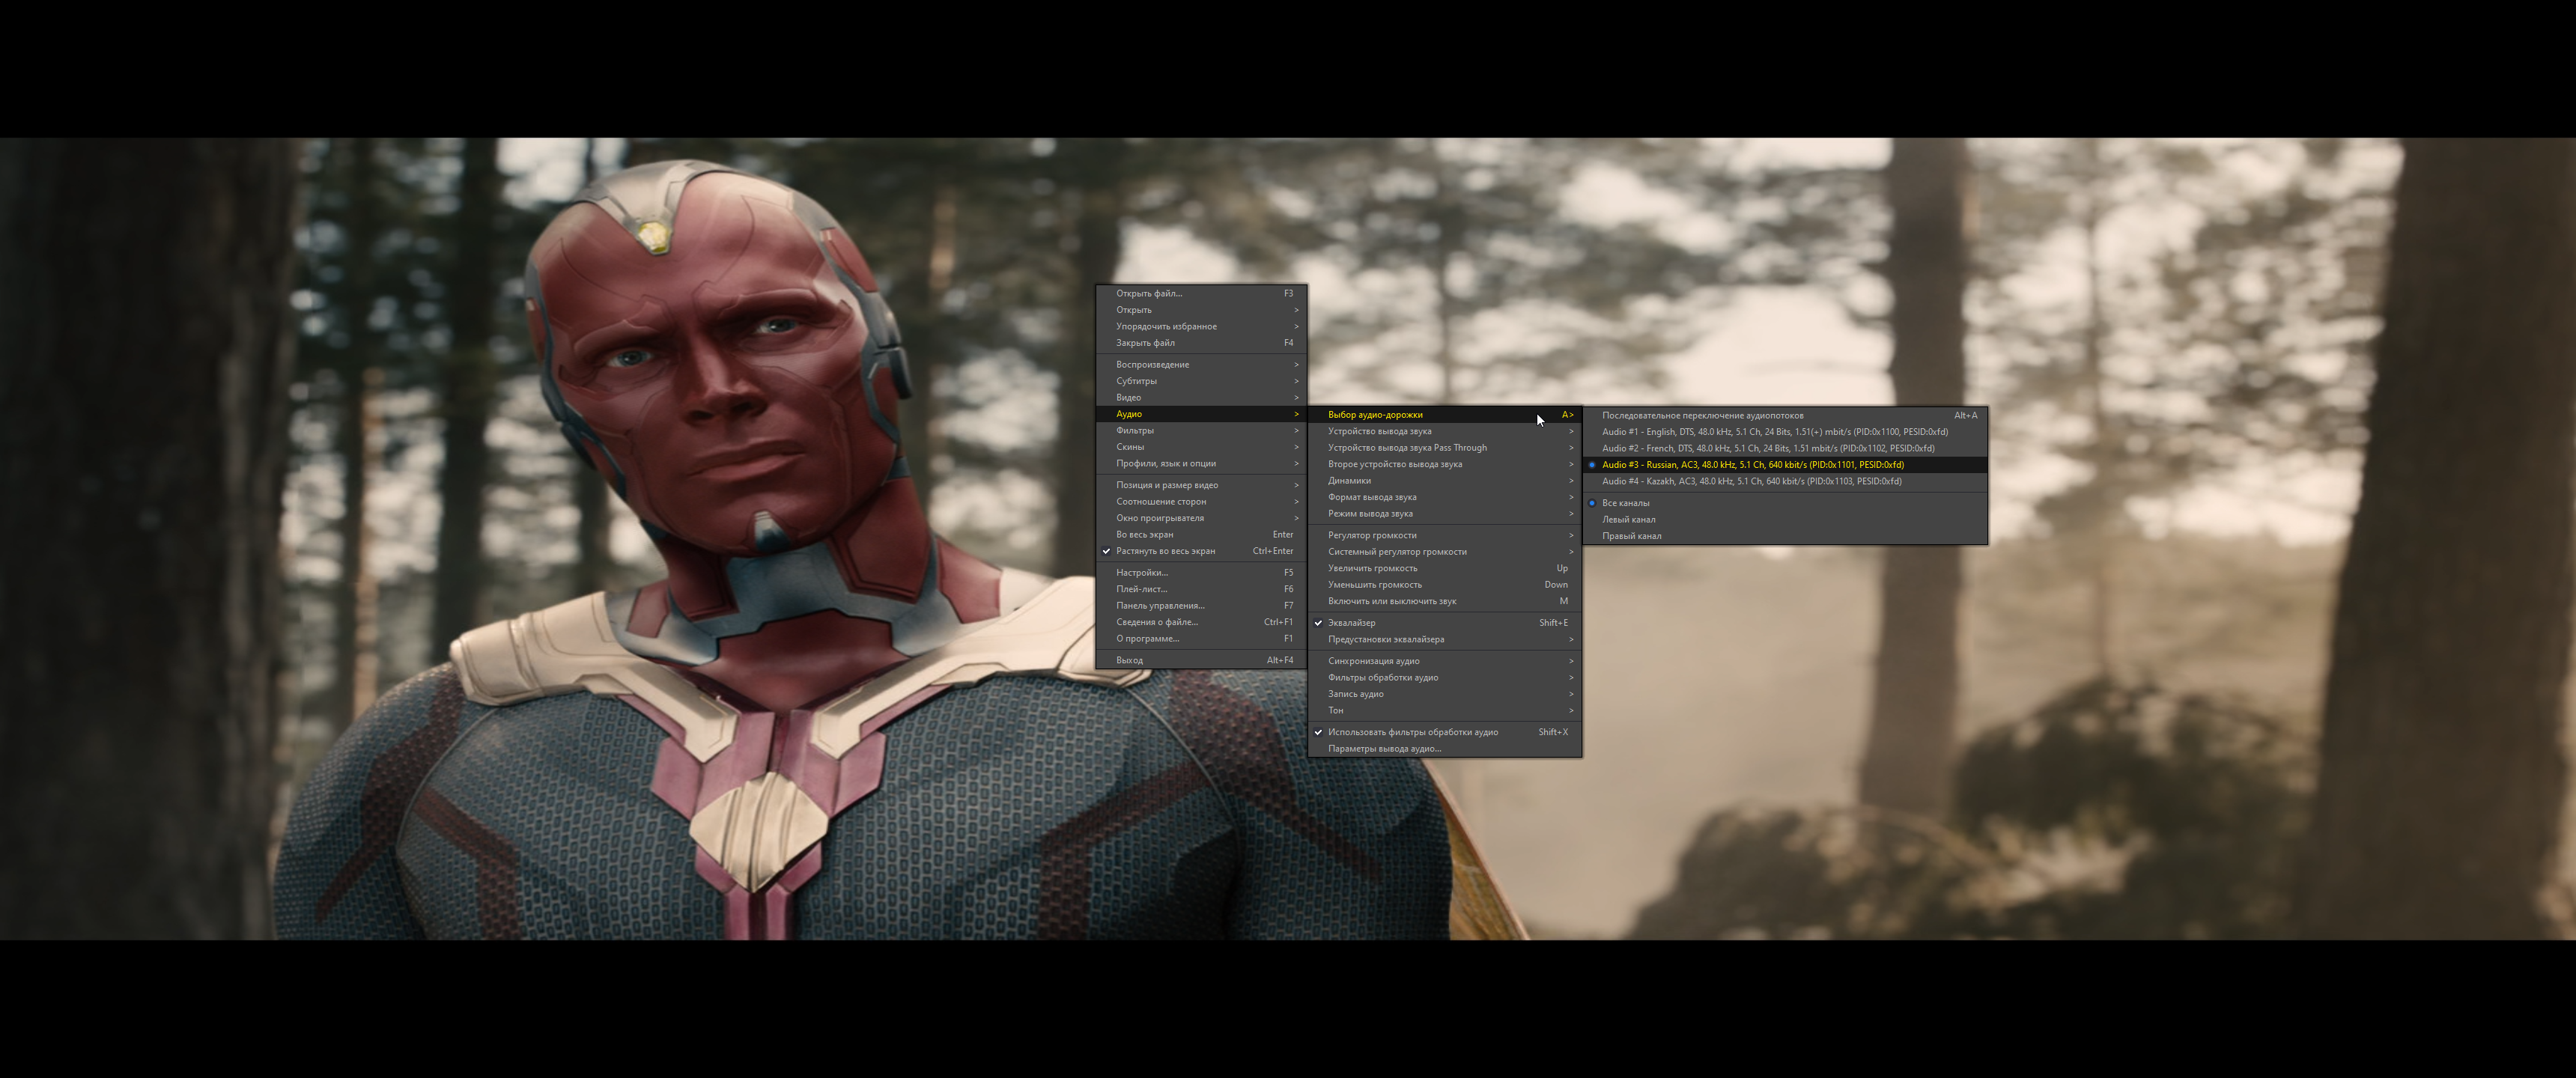Expand 'Второе устройство вывода звука'

1445,464
